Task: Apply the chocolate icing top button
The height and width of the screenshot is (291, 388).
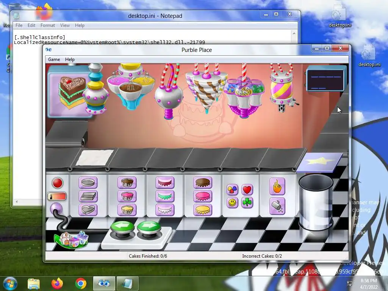Action: (203, 183)
